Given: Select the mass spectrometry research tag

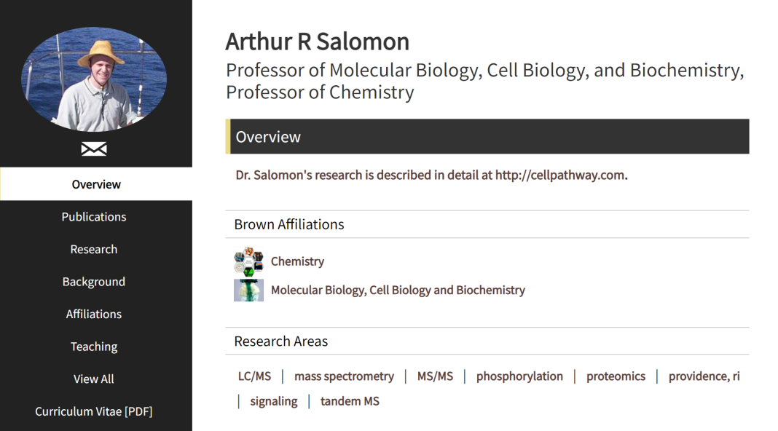Looking at the screenshot, I should coord(344,376).
